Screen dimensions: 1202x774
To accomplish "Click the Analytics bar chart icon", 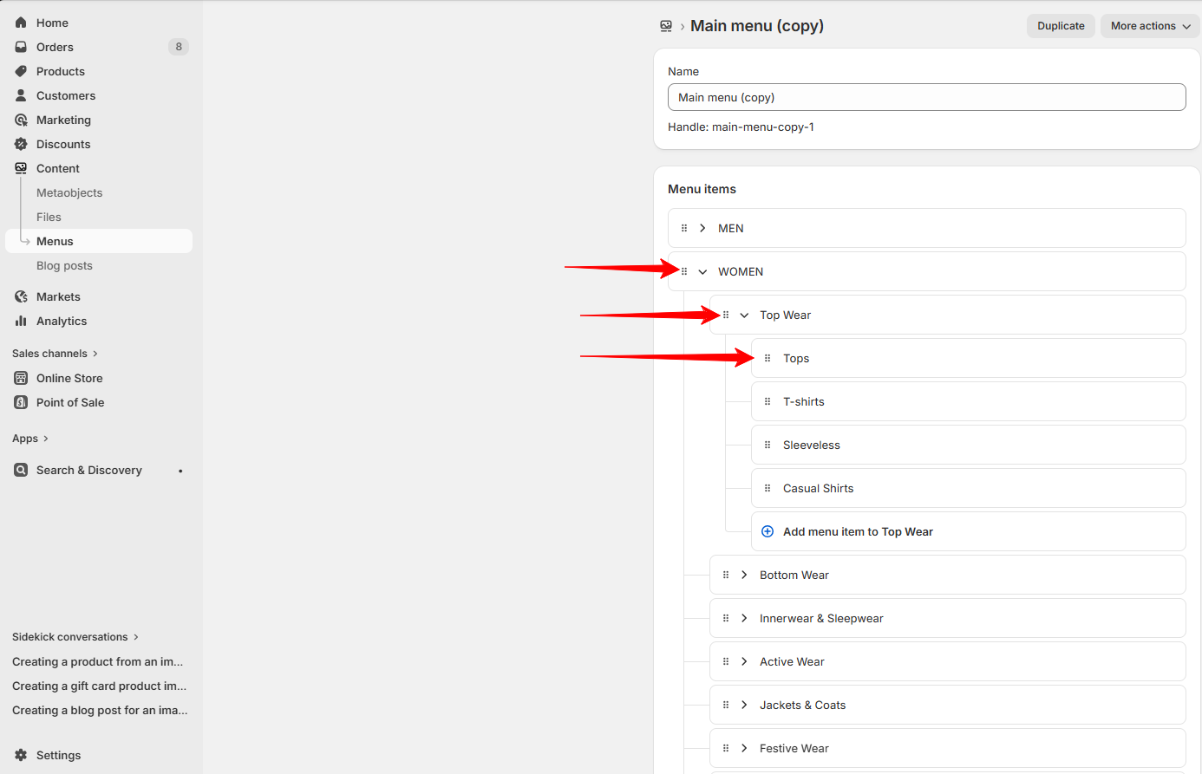I will 21,321.
